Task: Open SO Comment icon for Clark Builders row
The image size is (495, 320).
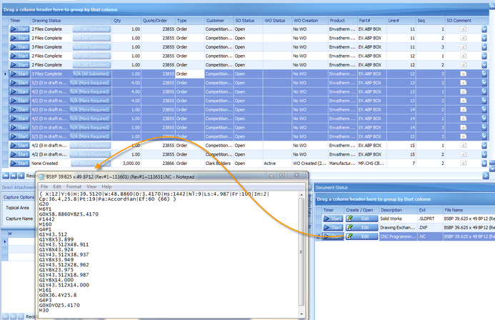Action: 463,163
